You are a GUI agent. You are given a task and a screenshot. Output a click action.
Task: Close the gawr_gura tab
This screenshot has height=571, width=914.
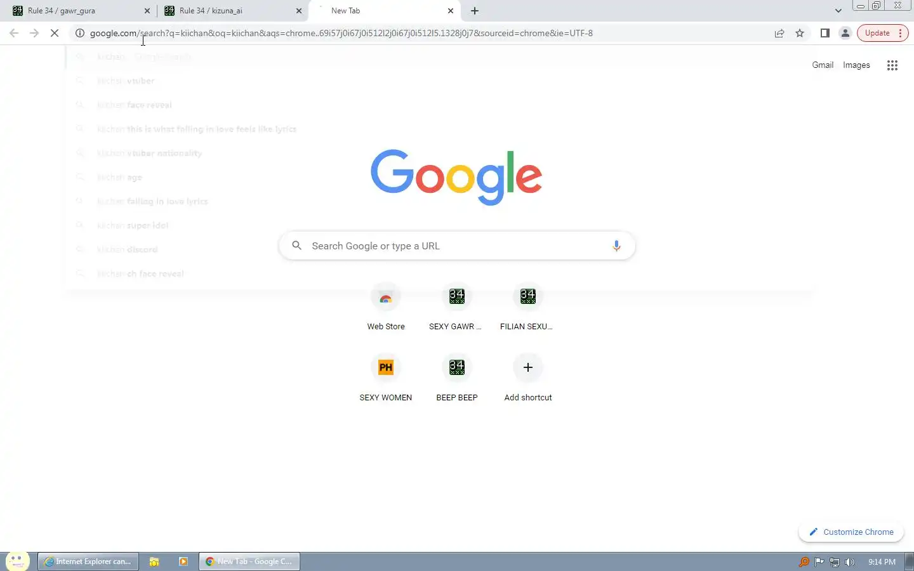click(x=147, y=11)
